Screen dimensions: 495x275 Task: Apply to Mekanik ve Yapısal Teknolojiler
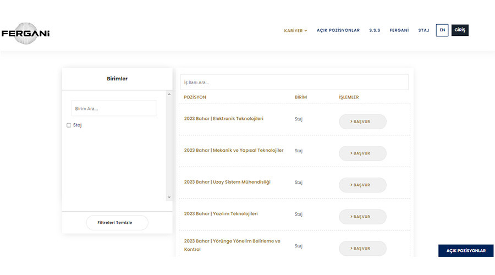click(x=362, y=153)
